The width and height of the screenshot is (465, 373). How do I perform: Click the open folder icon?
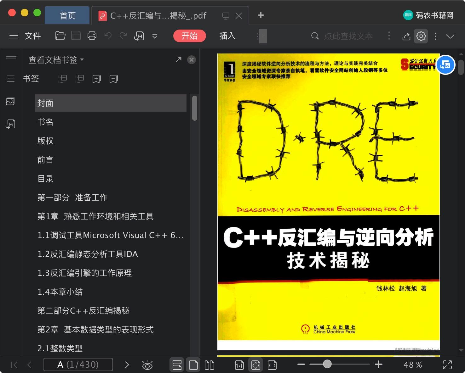(60, 36)
